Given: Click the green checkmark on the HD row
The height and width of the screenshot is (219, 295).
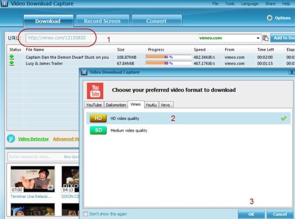Looking at the screenshot, I should 284,118.
